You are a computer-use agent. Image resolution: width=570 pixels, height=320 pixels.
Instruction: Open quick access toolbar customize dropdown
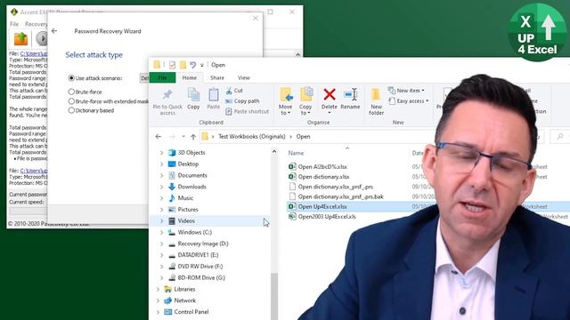click(x=202, y=65)
